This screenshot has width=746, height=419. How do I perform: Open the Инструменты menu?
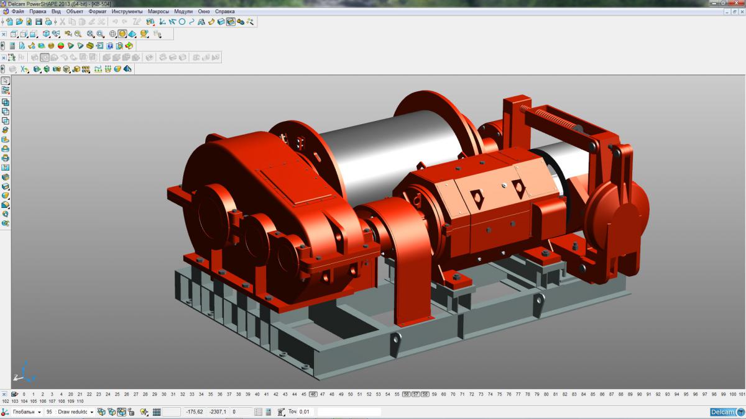point(127,11)
